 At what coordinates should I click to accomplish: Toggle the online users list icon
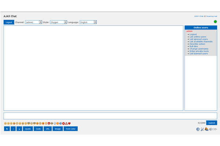207,129
